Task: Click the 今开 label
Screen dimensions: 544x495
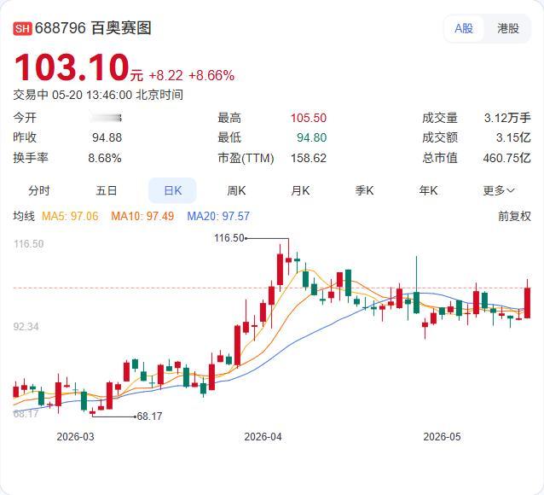Action: pyautogui.click(x=25, y=118)
